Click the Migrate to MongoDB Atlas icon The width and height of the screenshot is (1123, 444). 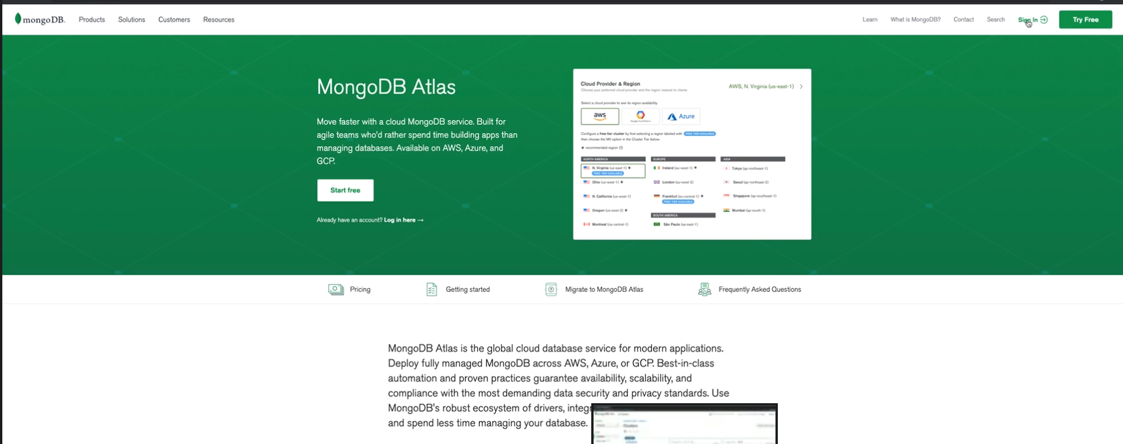pyautogui.click(x=551, y=290)
